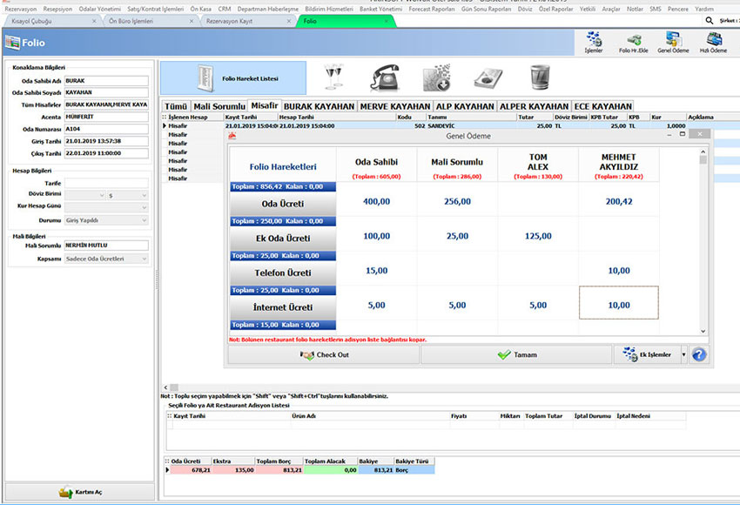Click the Kartını Aç button
Screen dimensions: 740x505
(x=80, y=492)
